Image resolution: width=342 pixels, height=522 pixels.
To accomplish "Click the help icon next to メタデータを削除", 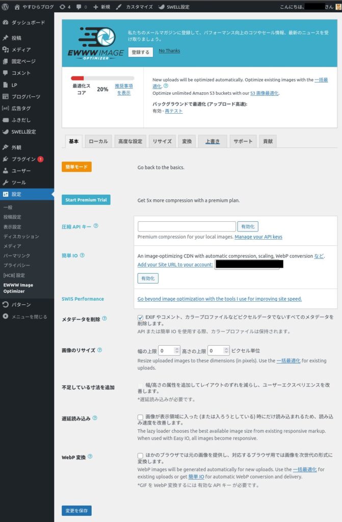I will point(104,319).
